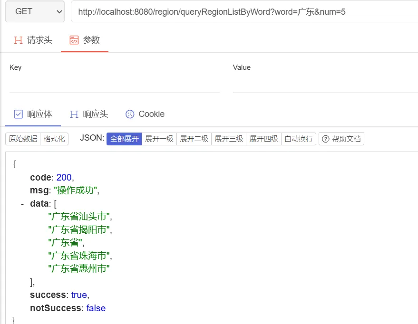
Task: Switch to 格式化 view
Action: (54, 139)
